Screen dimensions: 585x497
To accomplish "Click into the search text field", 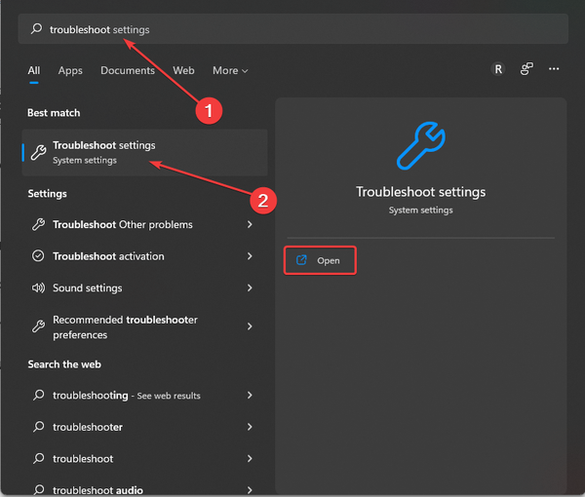I will click(x=292, y=29).
